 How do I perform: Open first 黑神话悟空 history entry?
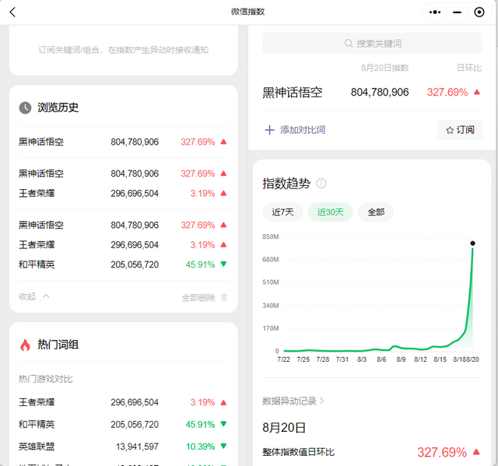pos(123,142)
